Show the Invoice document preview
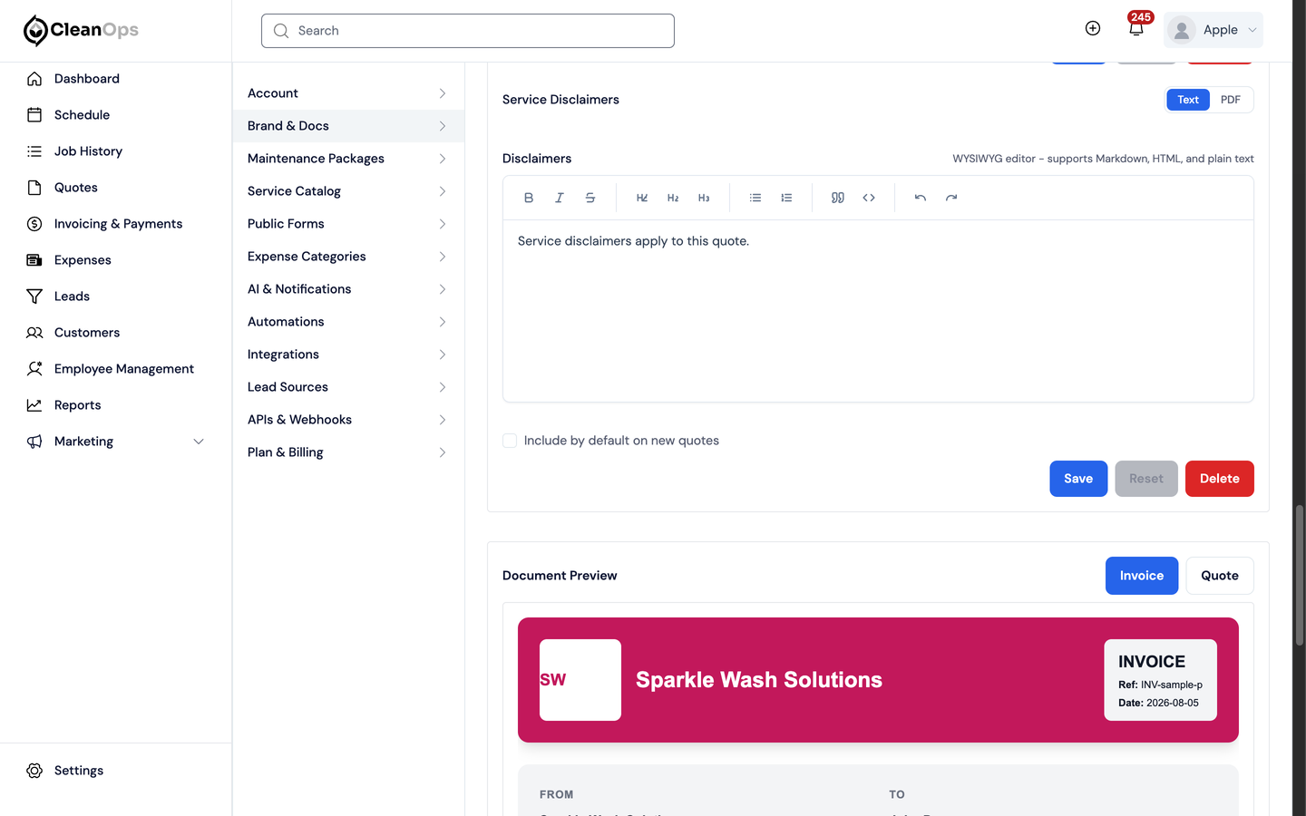Image resolution: width=1306 pixels, height=816 pixels. pyautogui.click(x=1142, y=576)
